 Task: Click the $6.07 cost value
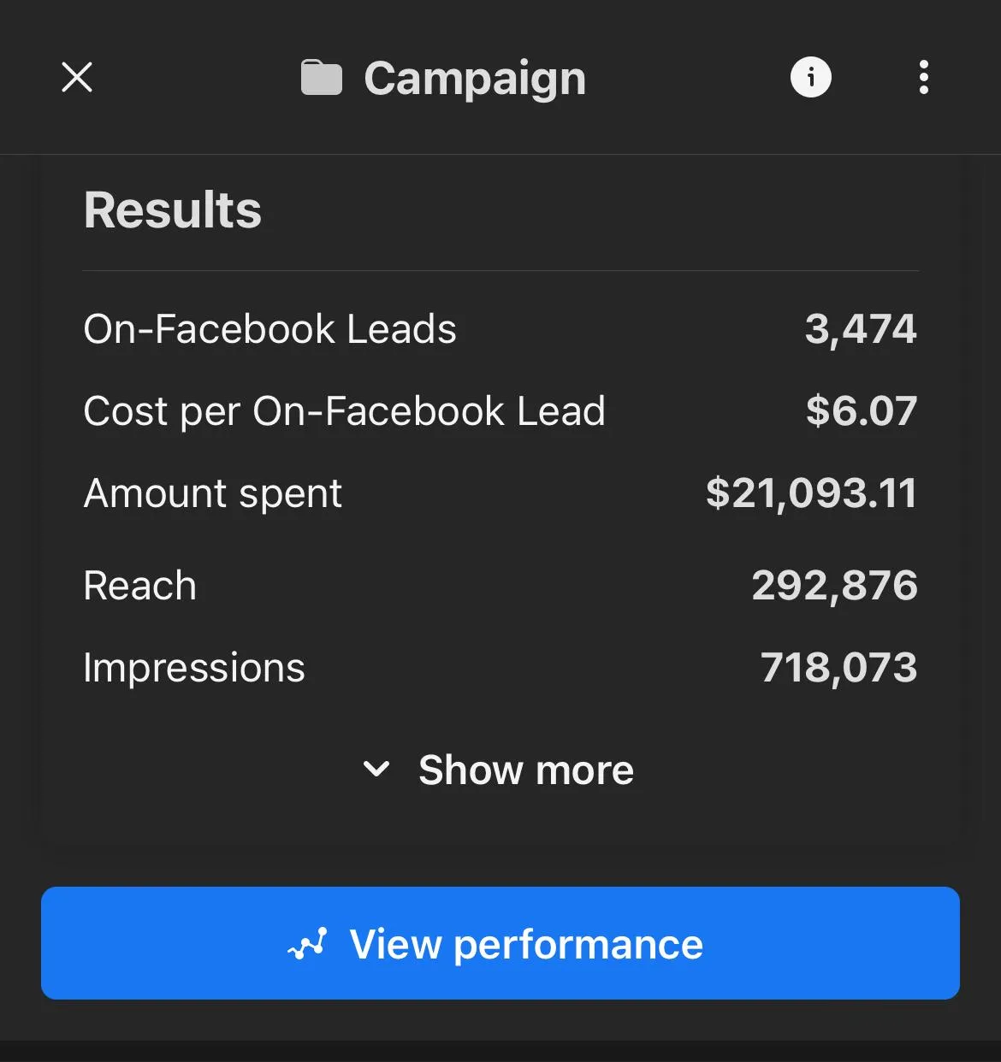pyautogui.click(x=862, y=411)
